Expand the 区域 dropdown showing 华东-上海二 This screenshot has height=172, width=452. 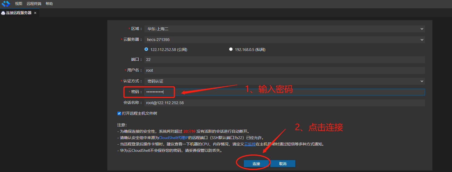click(x=284, y=29)
